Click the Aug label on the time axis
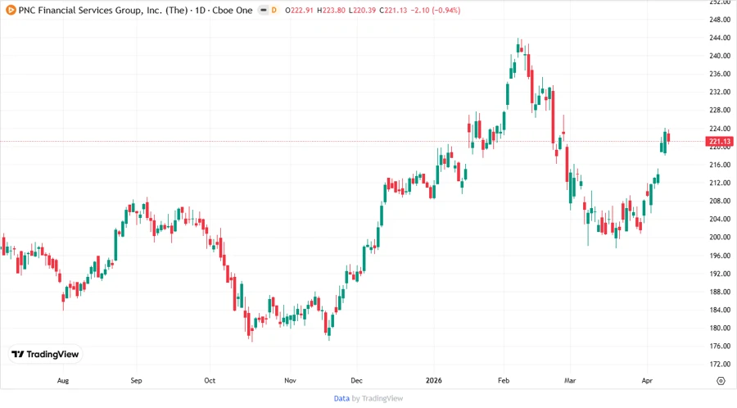The height and width of the screenshot is (408, 737). 63,380
